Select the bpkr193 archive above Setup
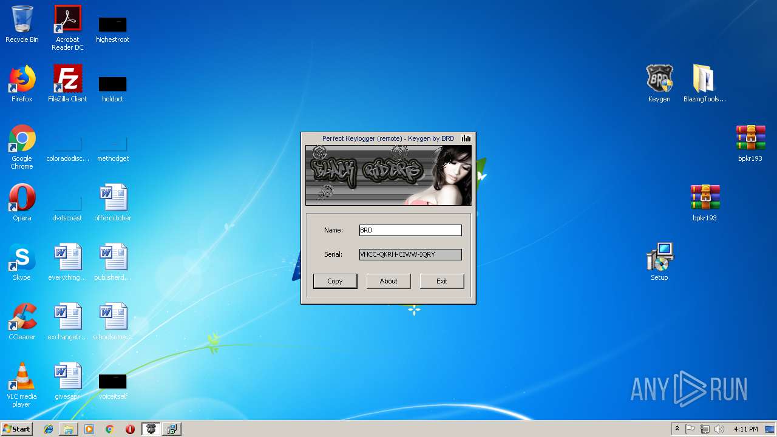The height and width of the screenshot is (437, 777). tap(705, 203)
